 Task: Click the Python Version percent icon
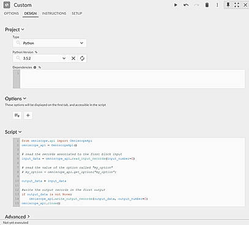coord(36,52)
